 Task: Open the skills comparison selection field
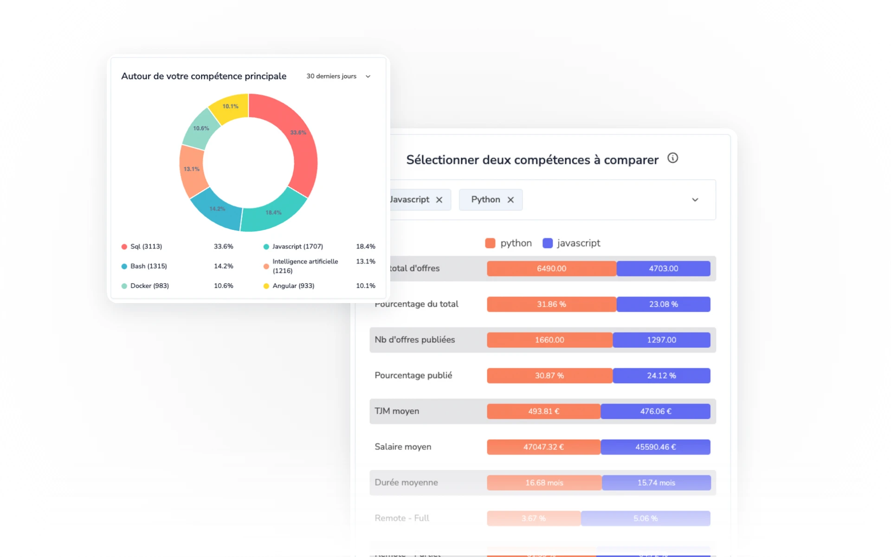point(603,200)
